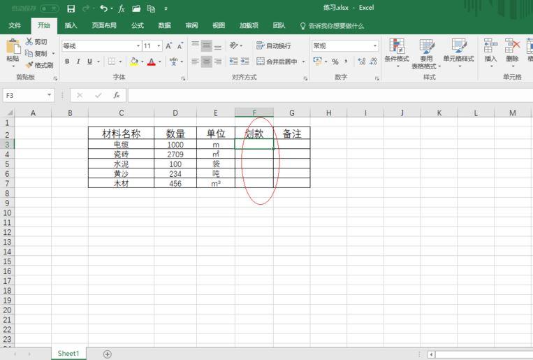The height and width of the screenshot is (360, 533).
Task: Open the font size dropdown
Action: pos(159,45)
